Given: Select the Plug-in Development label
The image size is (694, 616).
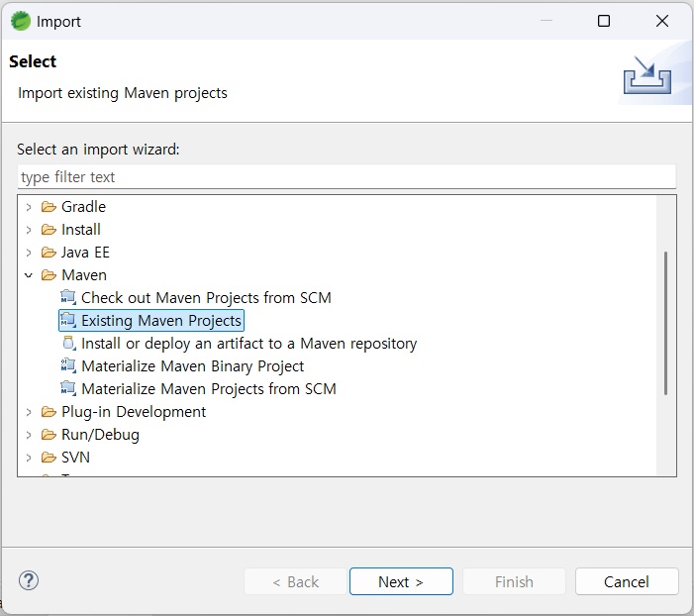Looking at the screenshot, I should (134, 412).
